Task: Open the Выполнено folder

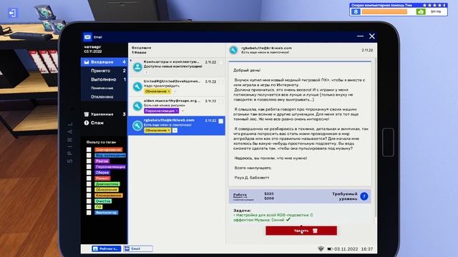Action: [x=104, y=79]
